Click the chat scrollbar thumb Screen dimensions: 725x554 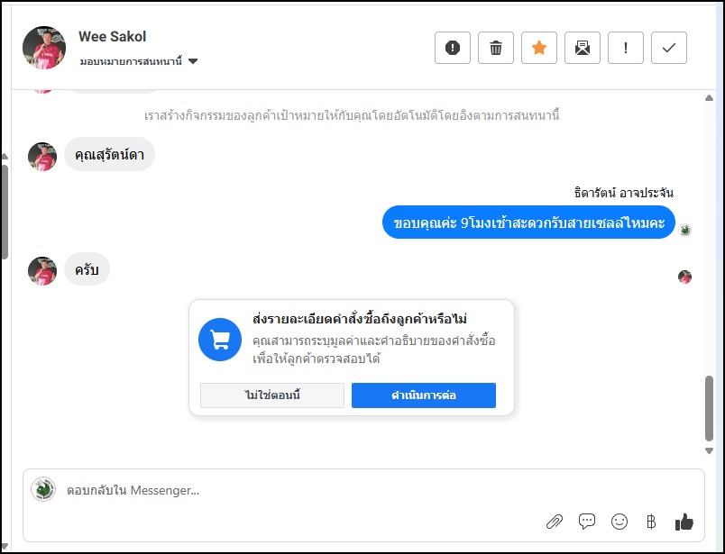click(x=709, y=408)
